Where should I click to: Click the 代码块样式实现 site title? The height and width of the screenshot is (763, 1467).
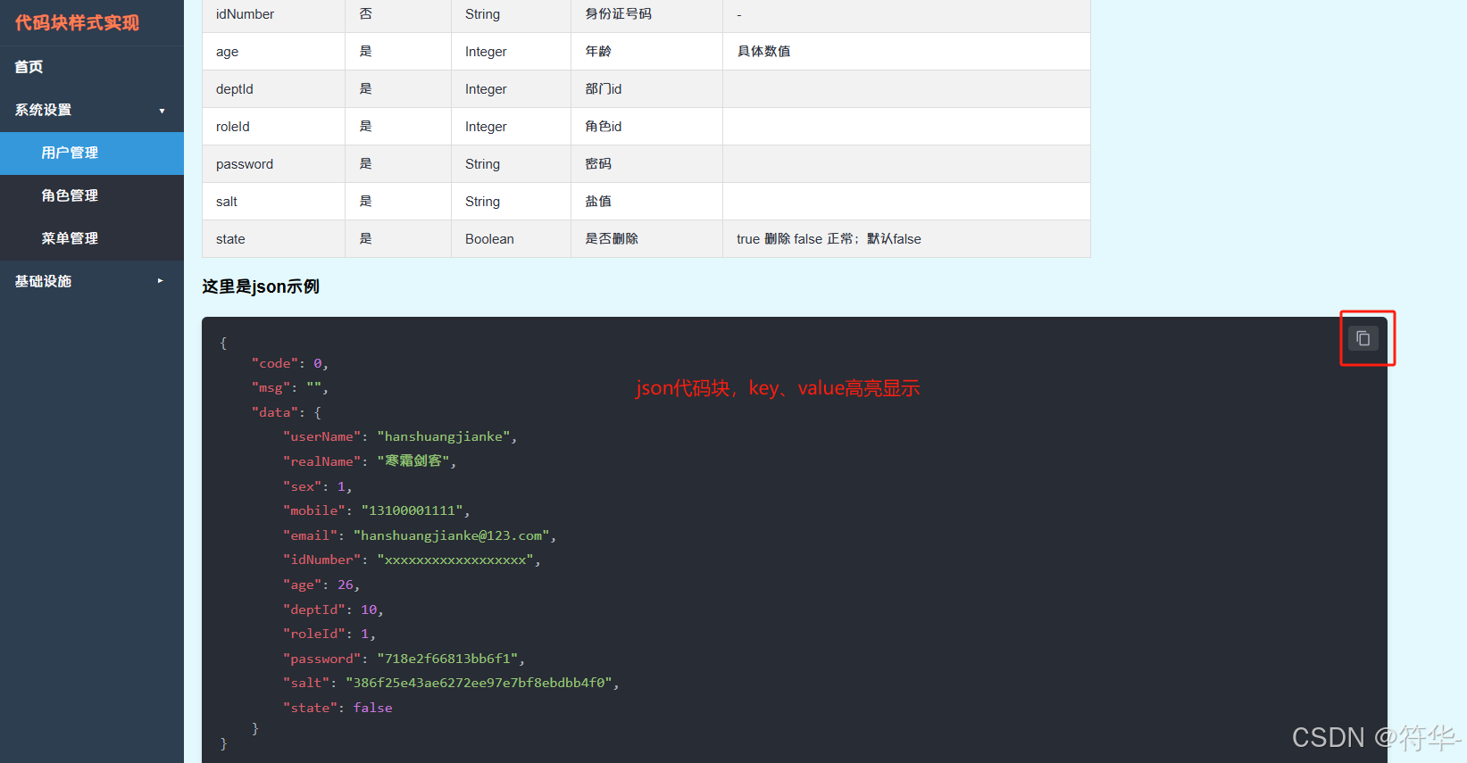(77, 22)
